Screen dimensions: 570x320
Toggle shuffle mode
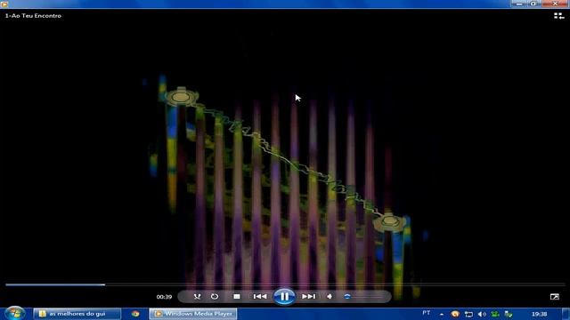[197, 297]
